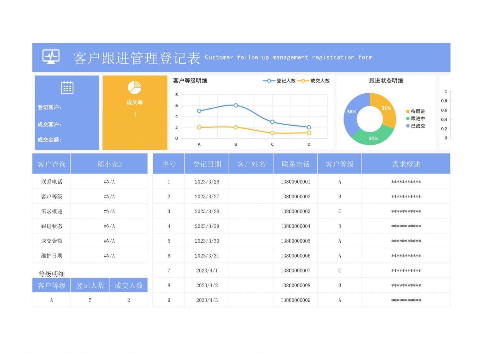Viewport: 500px width, 353px height.
Task: Click date cell 2023/3/26
Action: [207, 182]
